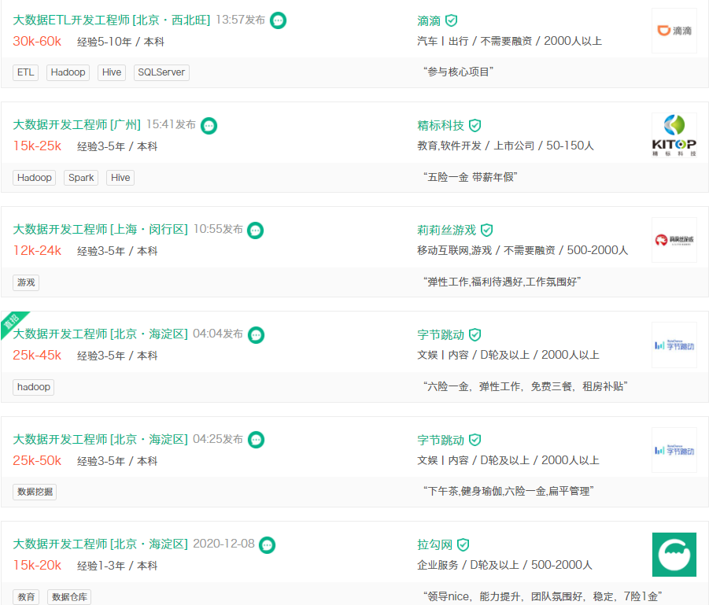Open 大数据ETL开发工程师 [北京·西北旺] job link
The height and width of the screenshot is (605, 709).
112,20
